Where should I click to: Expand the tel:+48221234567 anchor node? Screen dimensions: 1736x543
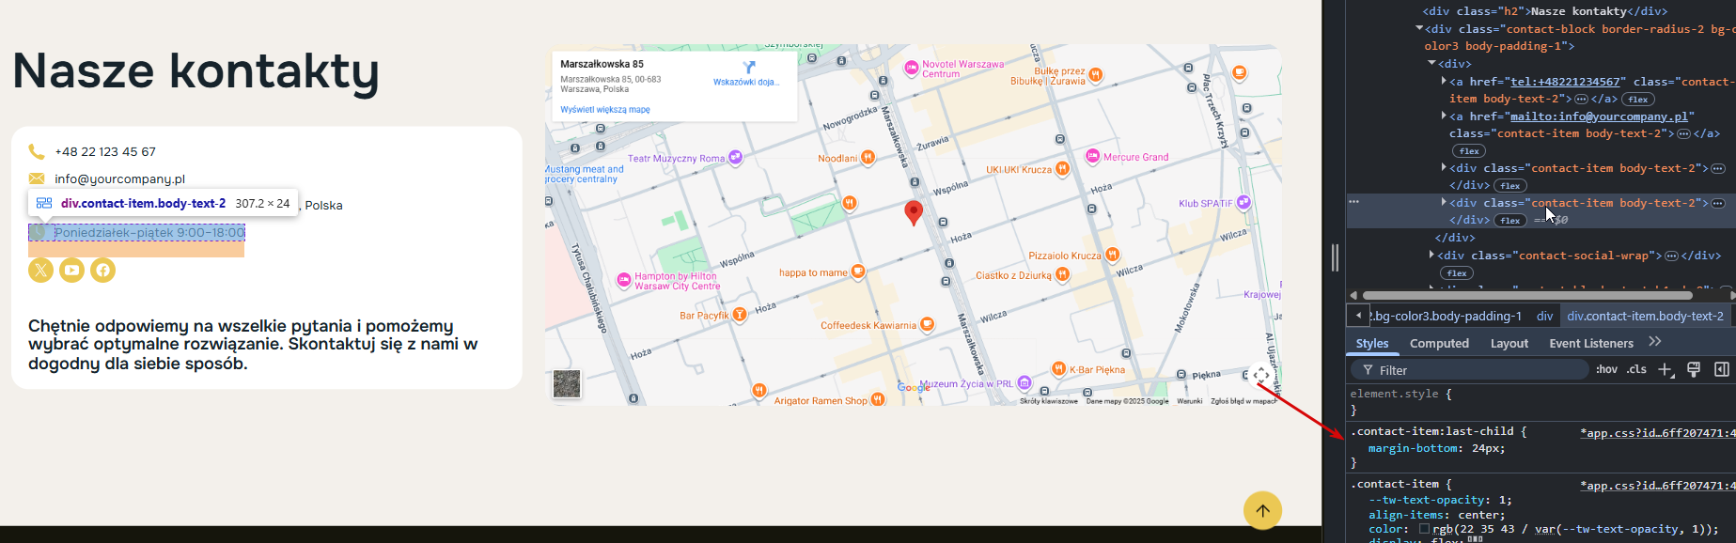click(x=1444, y=82)
